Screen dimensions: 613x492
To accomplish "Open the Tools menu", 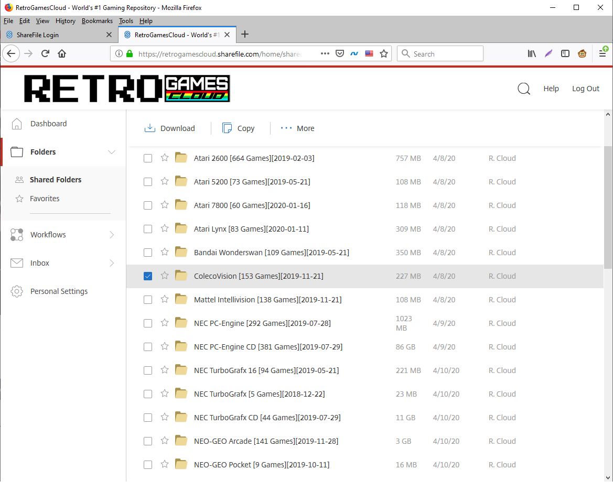I will [126, 21].
